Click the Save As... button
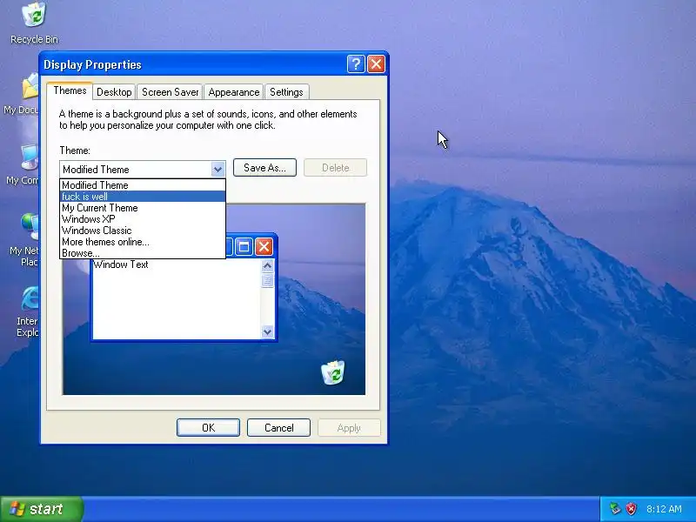Viewport: 696px width, 522px height. [x=264, y=168]
